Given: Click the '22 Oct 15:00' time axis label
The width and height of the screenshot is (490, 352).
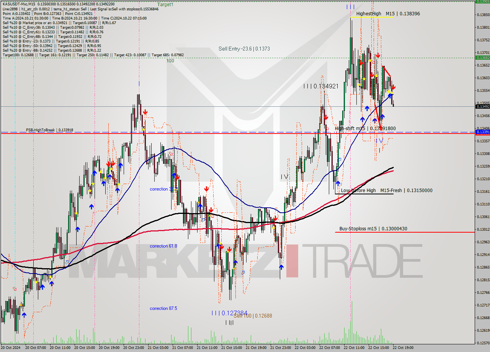Looking at the screenshot, I should pyautogui.click(x=378, y=348).
